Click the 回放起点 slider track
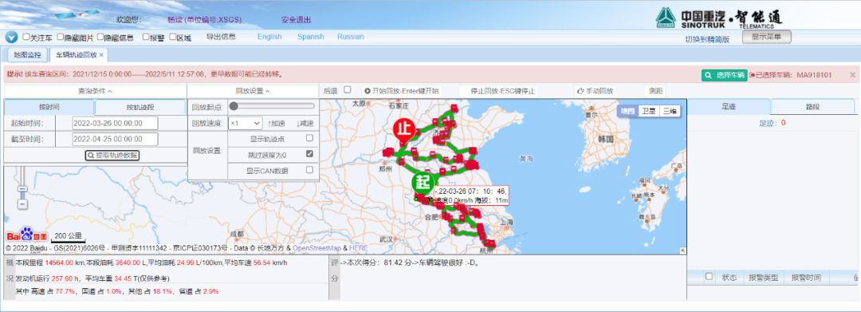The height and width of the screenshot is (312, 861). point(273,106)
